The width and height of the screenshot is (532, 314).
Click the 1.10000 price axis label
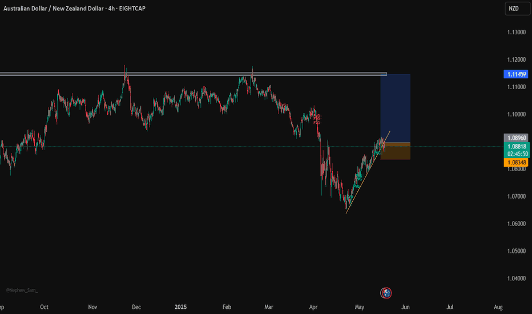tap(517, 114)
